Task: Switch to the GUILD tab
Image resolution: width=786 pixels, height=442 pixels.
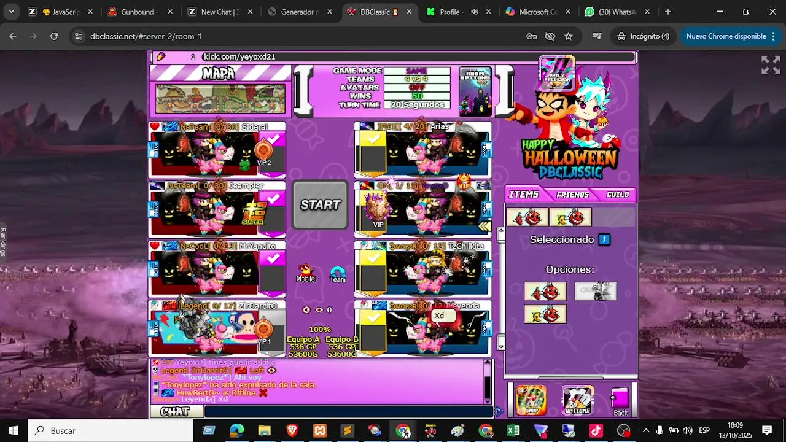Action: (x=618, y=195)
